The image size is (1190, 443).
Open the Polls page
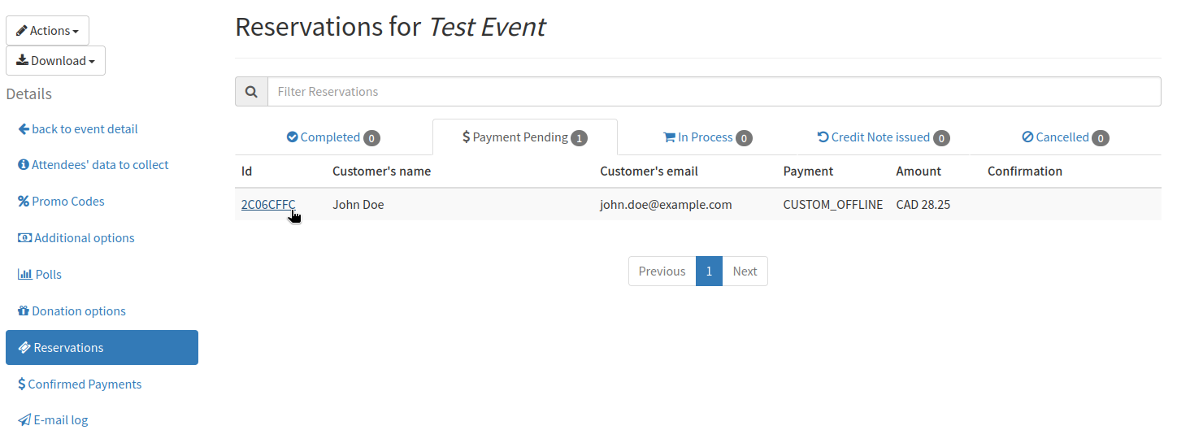pos(40,274)
